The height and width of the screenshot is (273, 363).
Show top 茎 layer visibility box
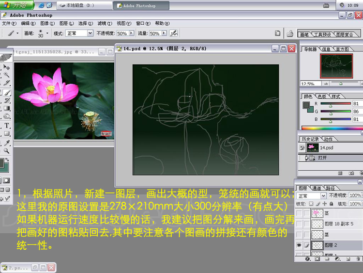point(299,213)
